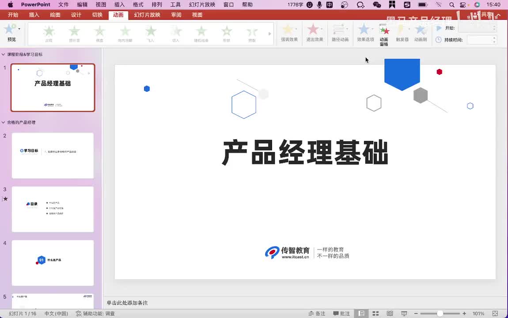Screen dimensions: 508x318
Task: Switch to the View (视图) ribbon tab
Action: (197, 15)
